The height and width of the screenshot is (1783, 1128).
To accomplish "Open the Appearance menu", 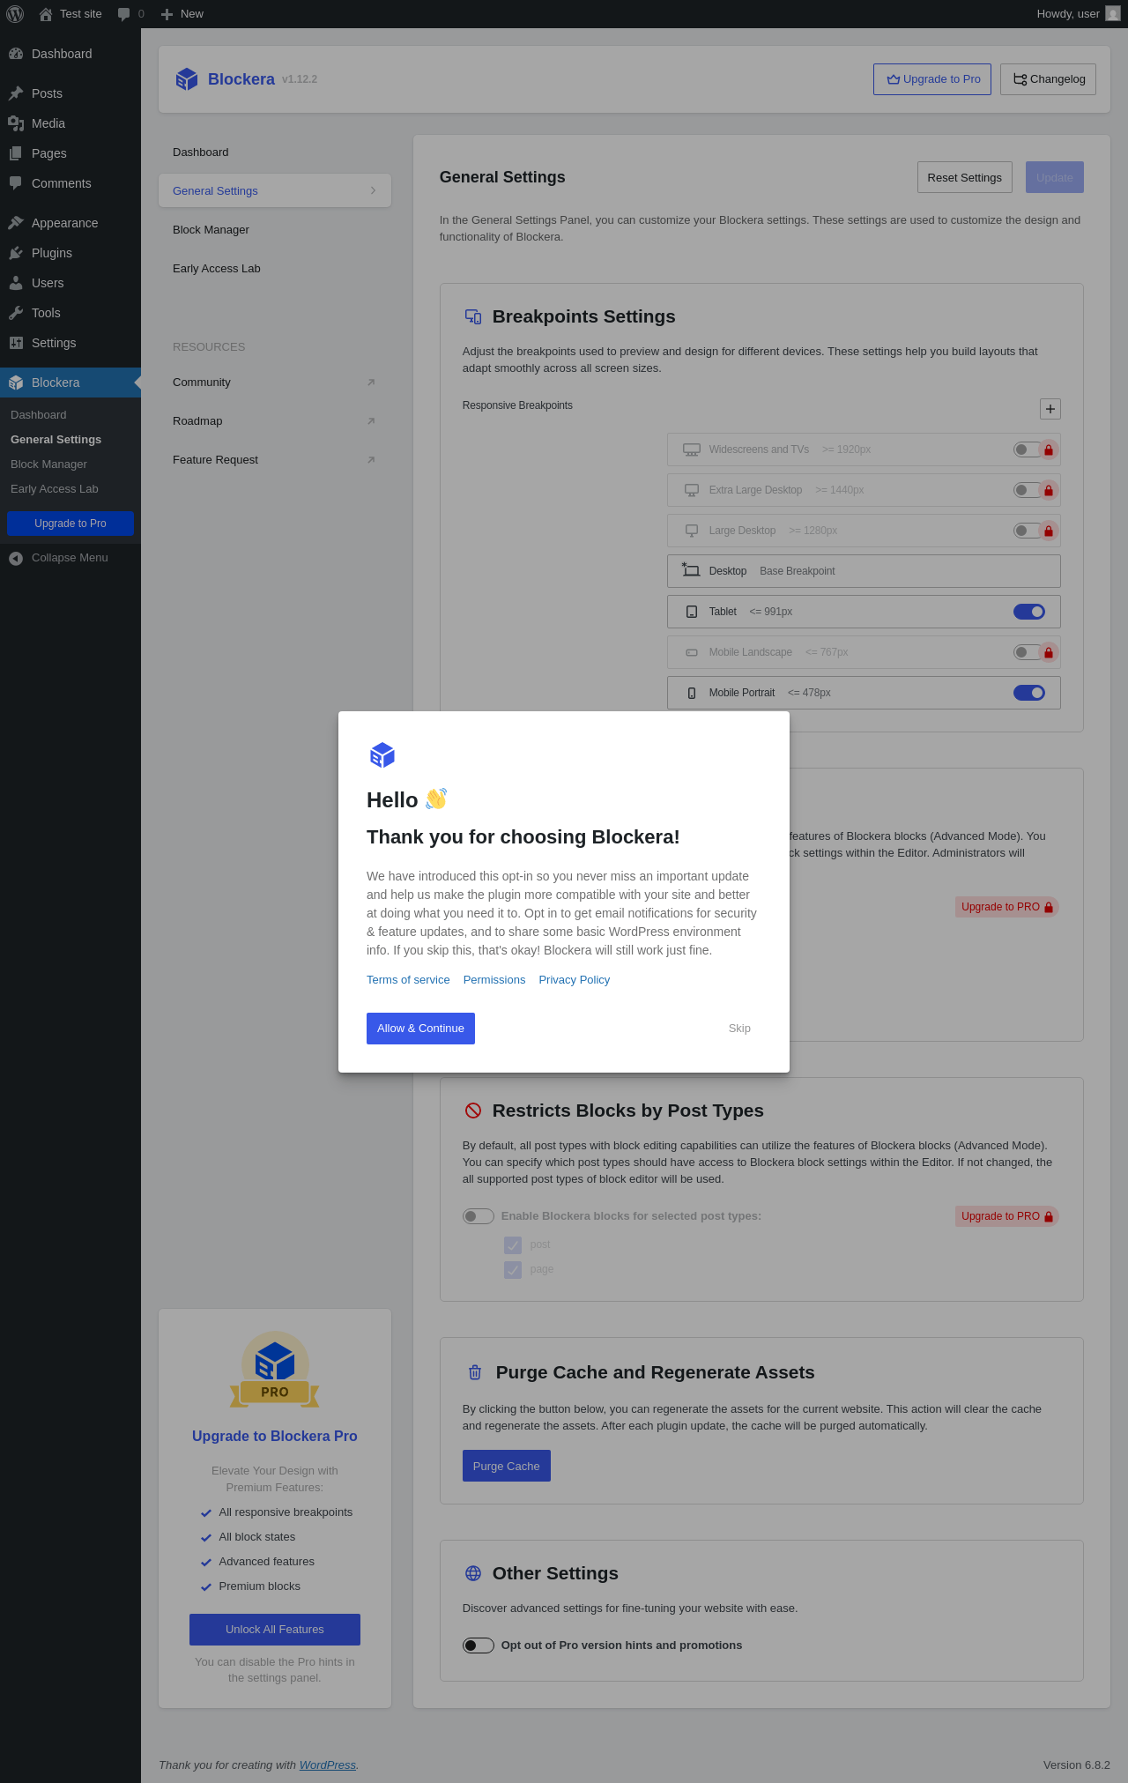I will tap(70, 223).
